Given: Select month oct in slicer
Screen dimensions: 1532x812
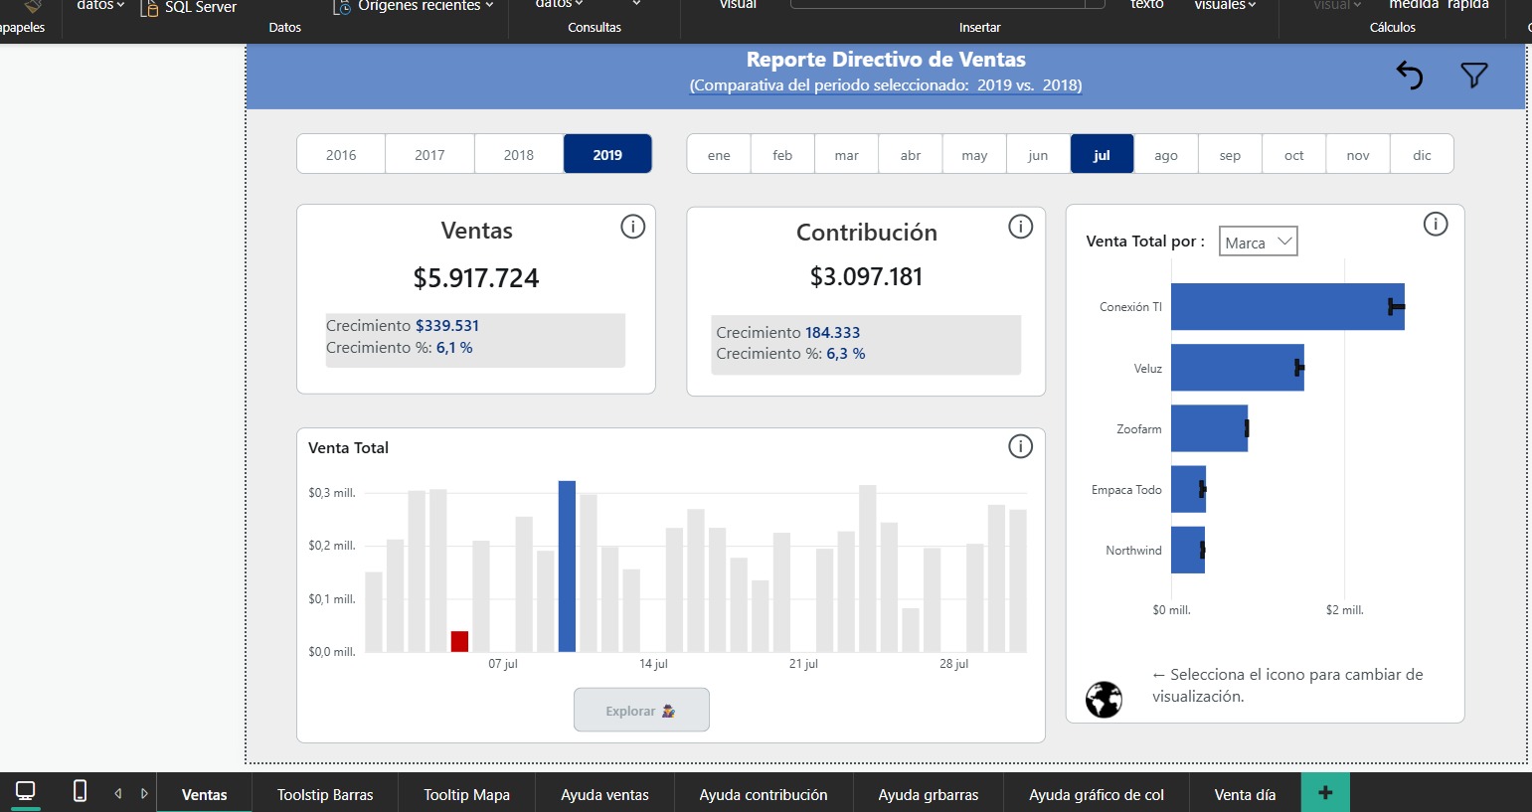Looking at the screenshot, I should pos(1293,154).
